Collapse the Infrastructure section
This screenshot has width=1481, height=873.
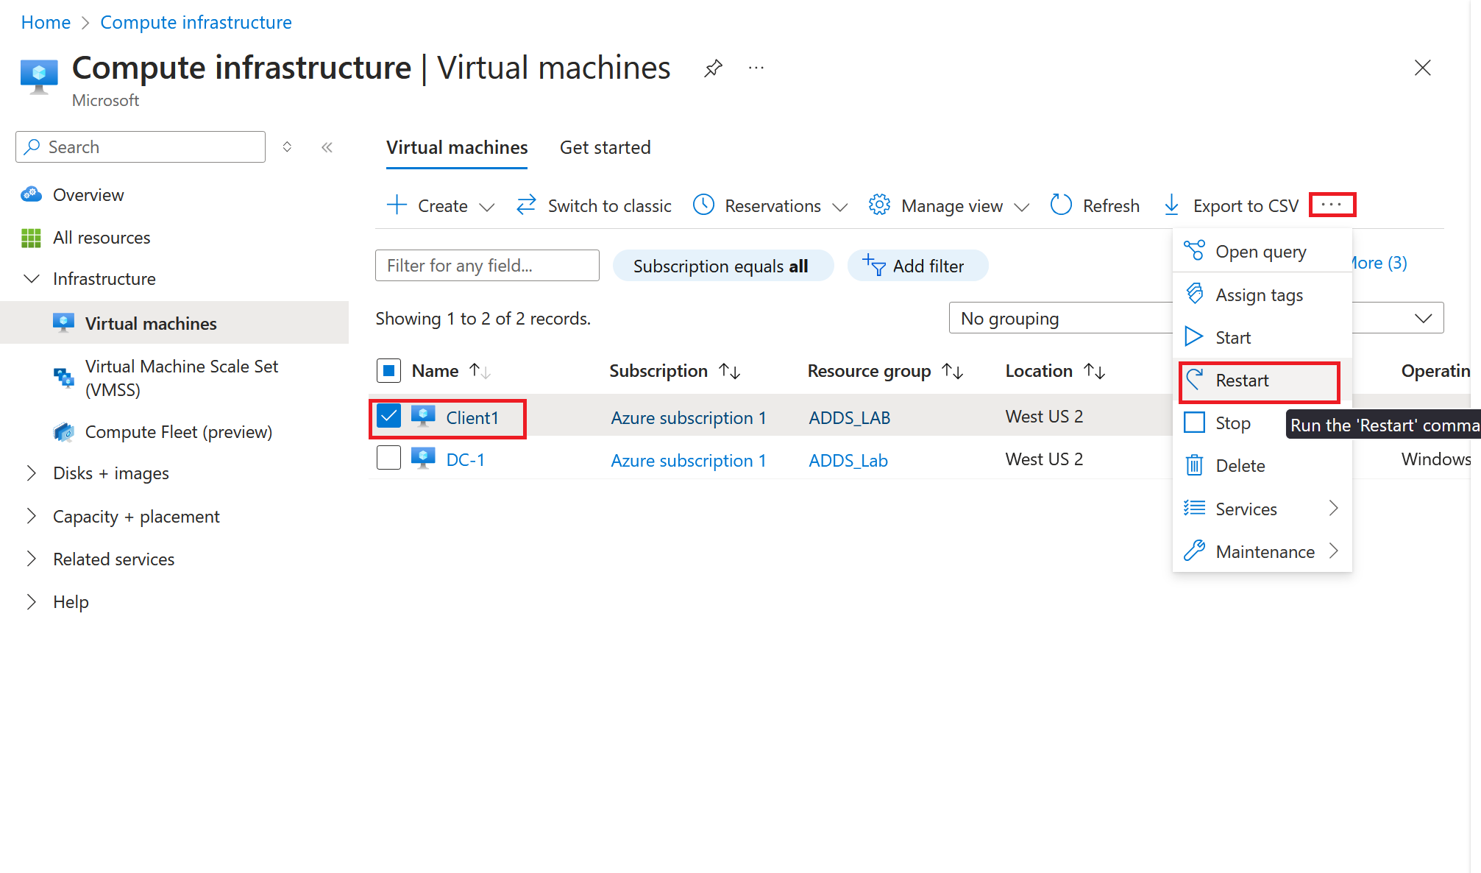click(32, 279)
